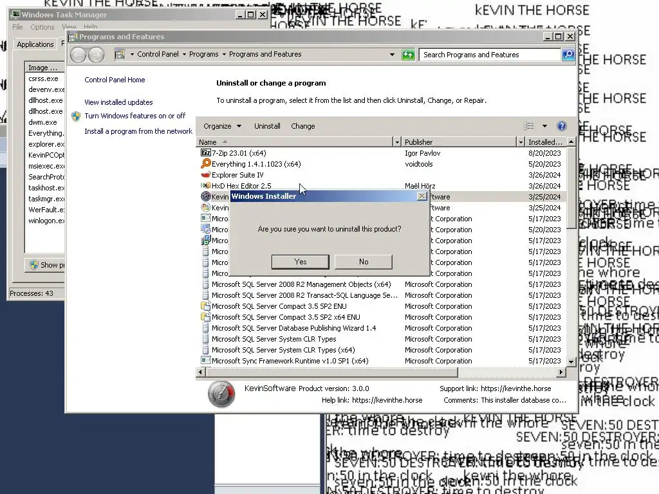The height and width of the screenshot is (494, 659).
Task: Close the Windows Installer dialog
Action: [x=422, y=196]
